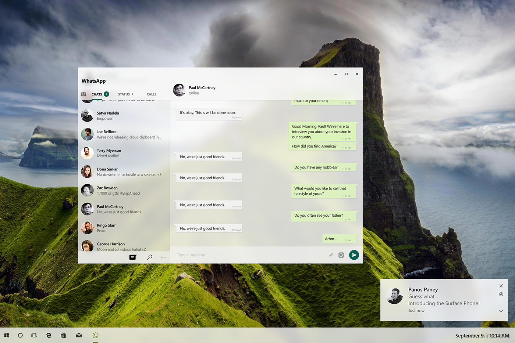This screenshot has height=343, width=515.
Task: Click the Paul McCartney name in header
Action: click(x=202, y=88)
